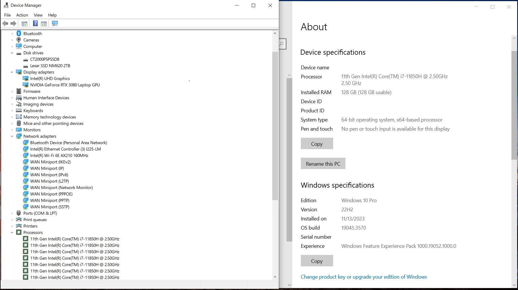Select WAN Miniport (L2TP)
Image resolution: width=518 pixels, height=290 pixels.
(49, 181)
